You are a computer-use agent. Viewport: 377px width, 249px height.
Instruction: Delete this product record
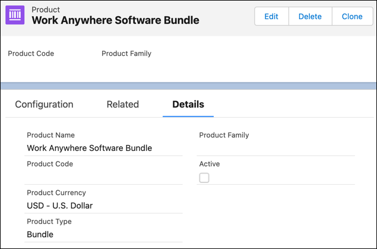point(310,17)
